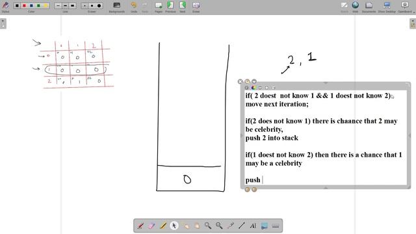Open the Web browser mode
This screenshot has width=416, height=234.
(356, 7)
